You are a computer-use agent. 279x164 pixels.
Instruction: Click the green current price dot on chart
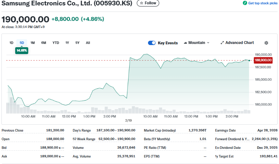249,61
